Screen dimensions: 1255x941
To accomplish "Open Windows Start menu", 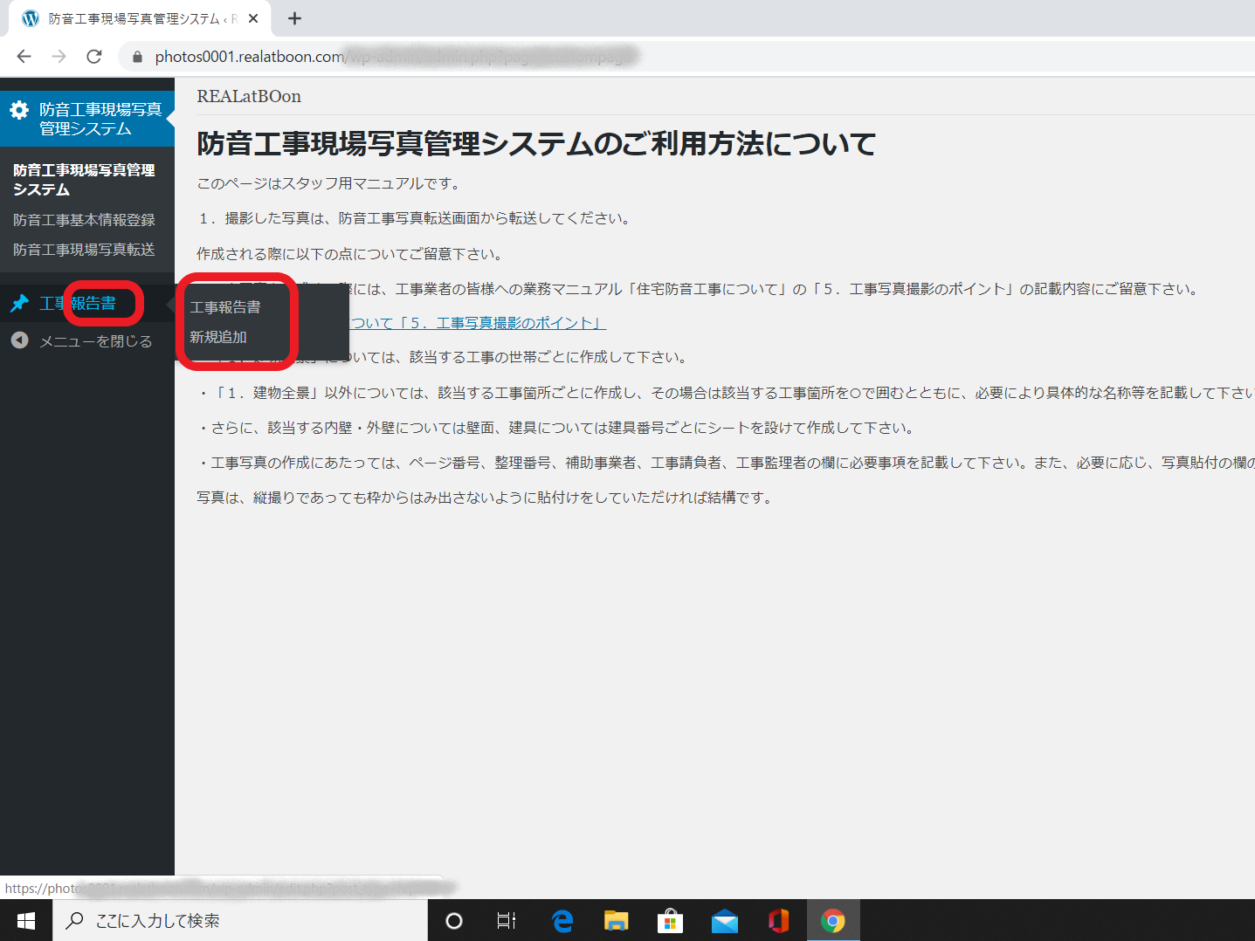I will 26,921.
